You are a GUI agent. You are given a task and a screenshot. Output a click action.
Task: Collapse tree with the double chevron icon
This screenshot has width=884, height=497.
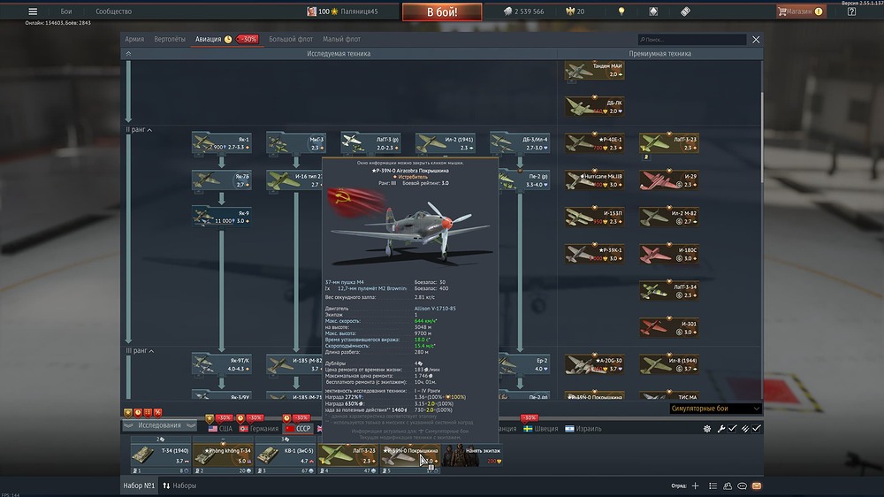pos(128,54)
